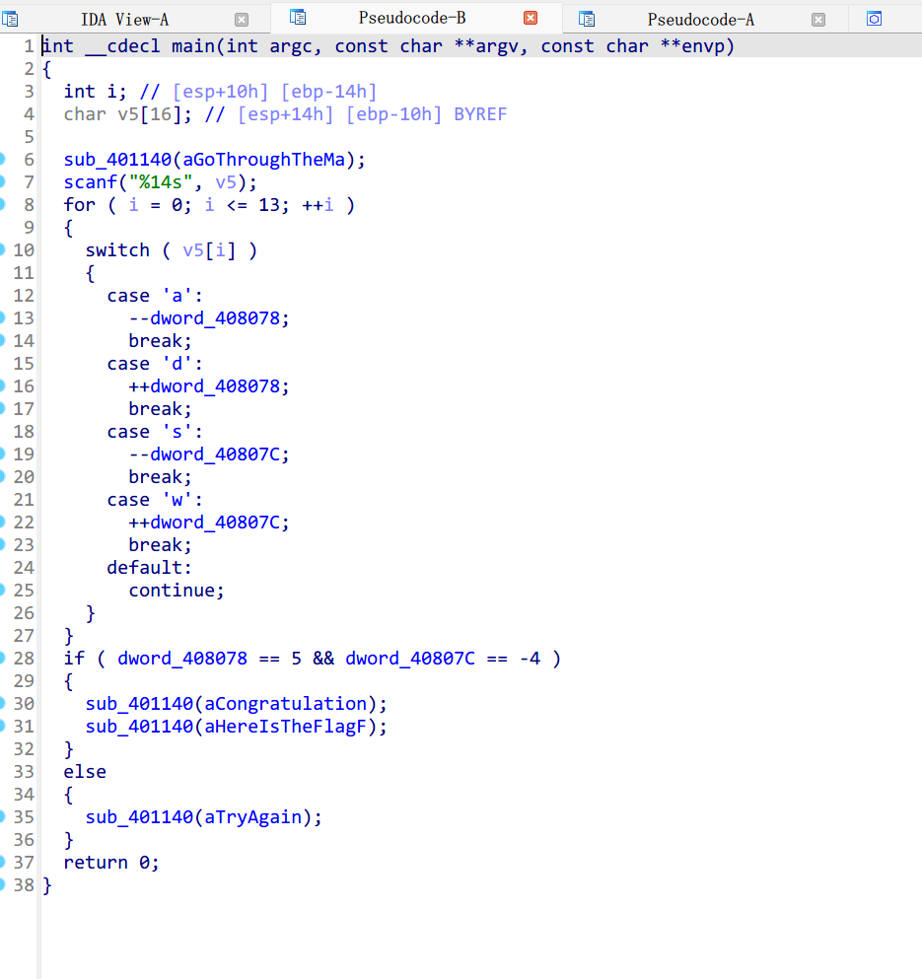This screenshot has height=979, width=922.
Task: Click the for keyword on line 8
Action: tap(79, 205)
